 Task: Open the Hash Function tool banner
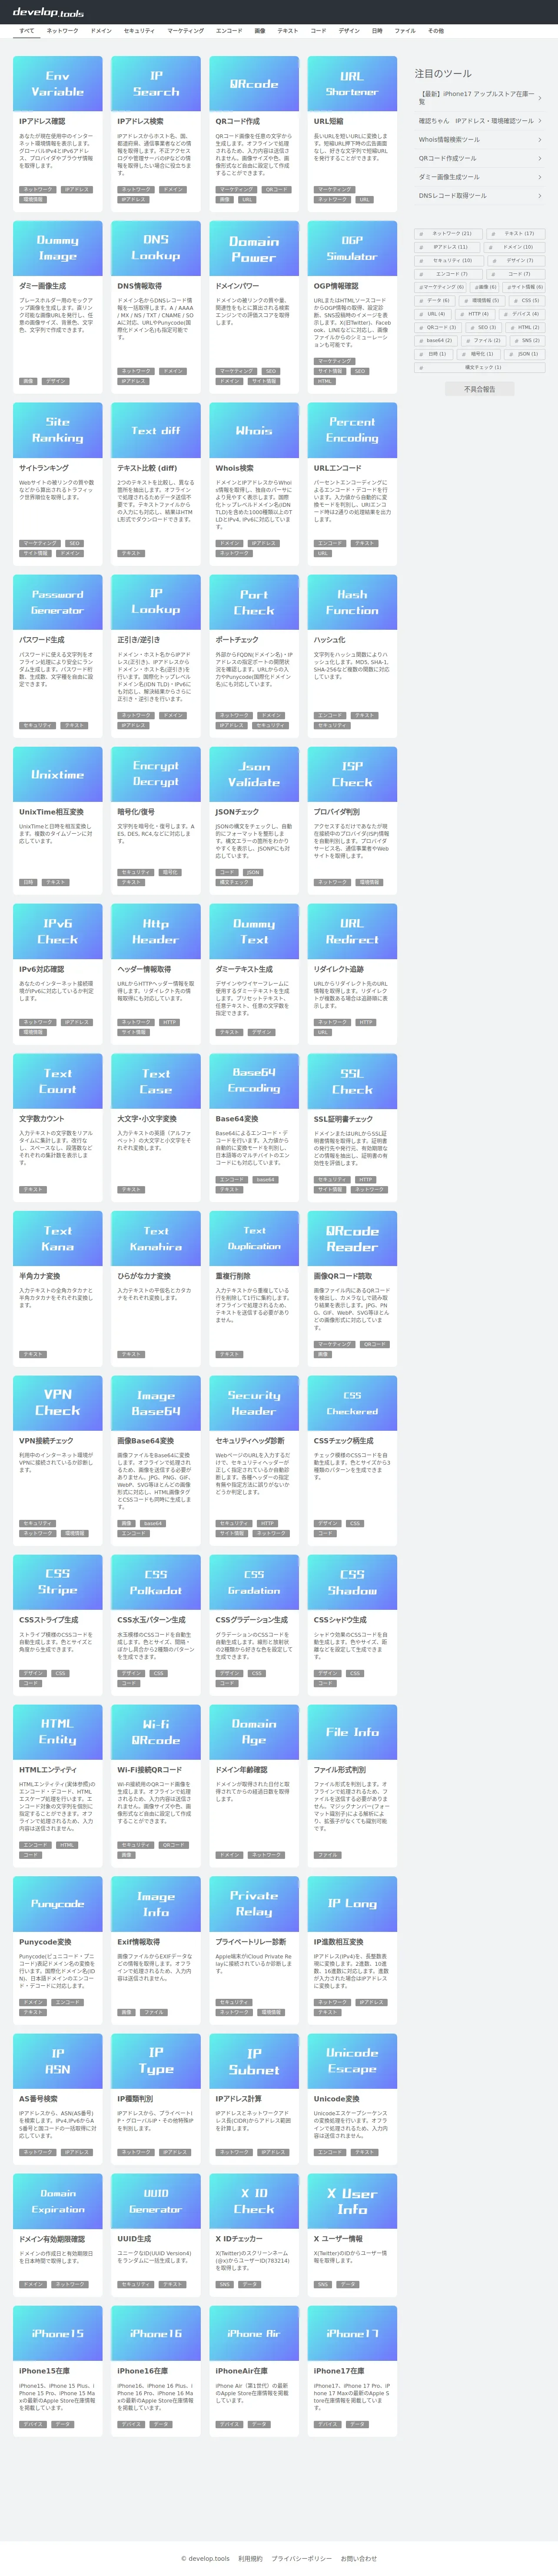[x=352, y=602]
